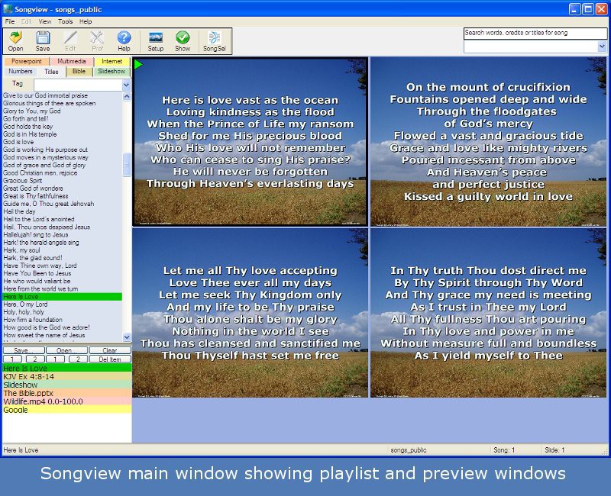
Task: Expand the search results dropdown below search box
Action: pyautogui.click(x=602, y=47)
